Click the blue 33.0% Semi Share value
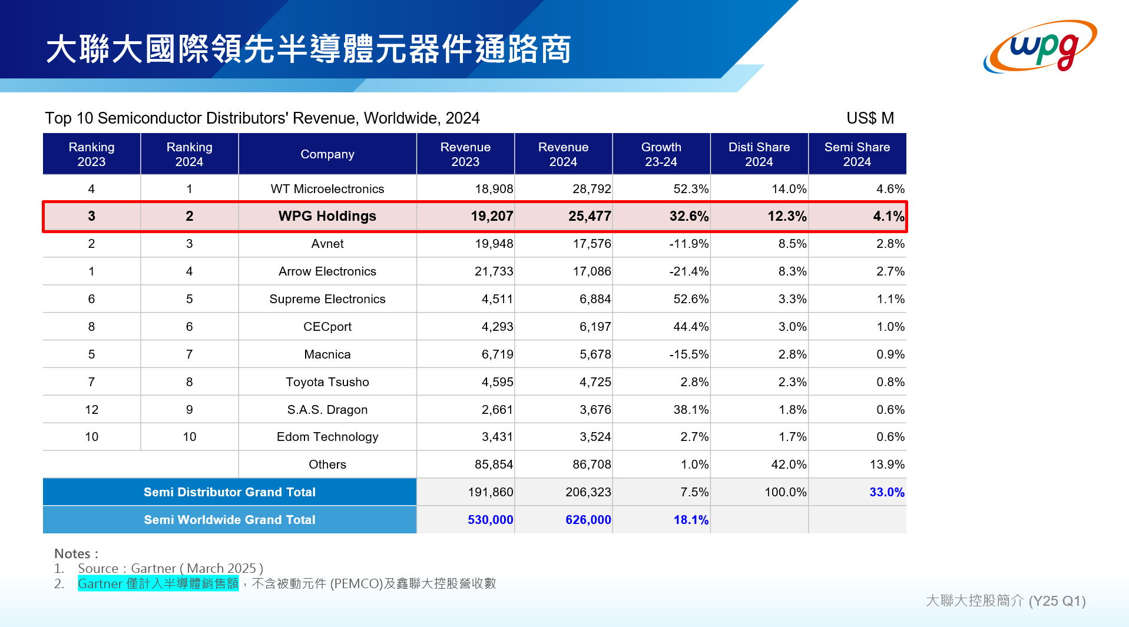Screen dimensions: 1129x627 (x=886, y=492)
